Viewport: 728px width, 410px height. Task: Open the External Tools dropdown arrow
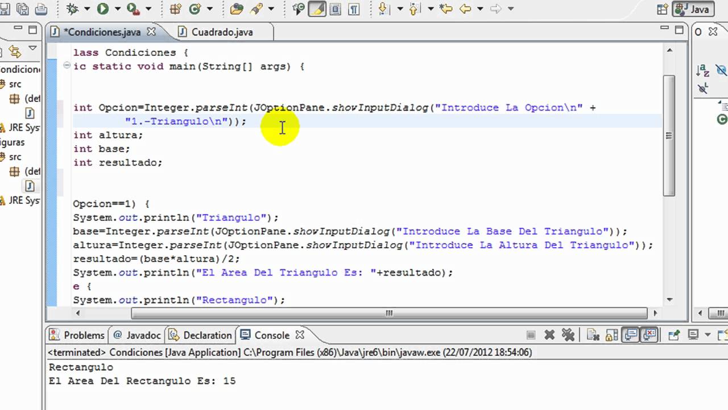(x=147, y=9)
